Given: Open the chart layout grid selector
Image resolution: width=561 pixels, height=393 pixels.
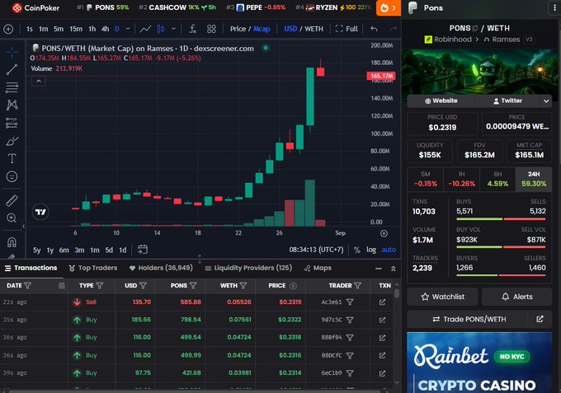Looking at the screenshot, I should (211, 29).
